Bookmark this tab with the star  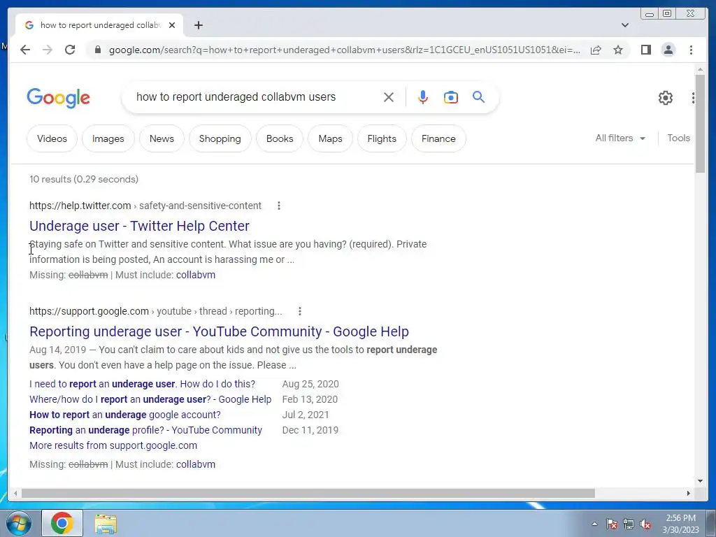[618, 50]
